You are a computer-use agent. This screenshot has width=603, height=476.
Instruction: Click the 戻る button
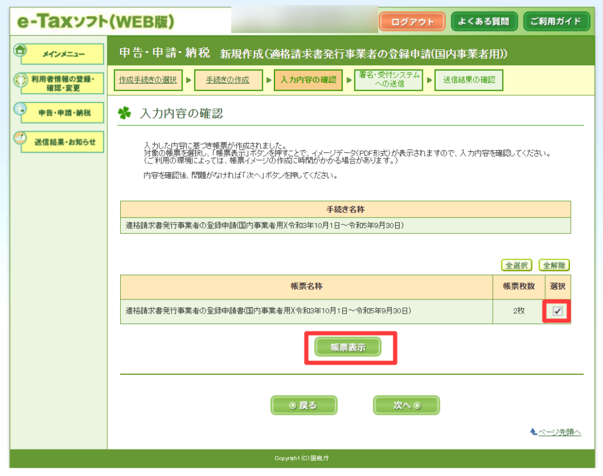tap(304, 405)
